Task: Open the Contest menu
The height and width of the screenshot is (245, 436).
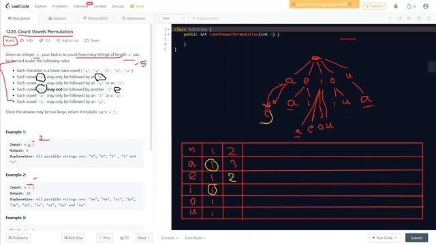Action: (100, 6)
